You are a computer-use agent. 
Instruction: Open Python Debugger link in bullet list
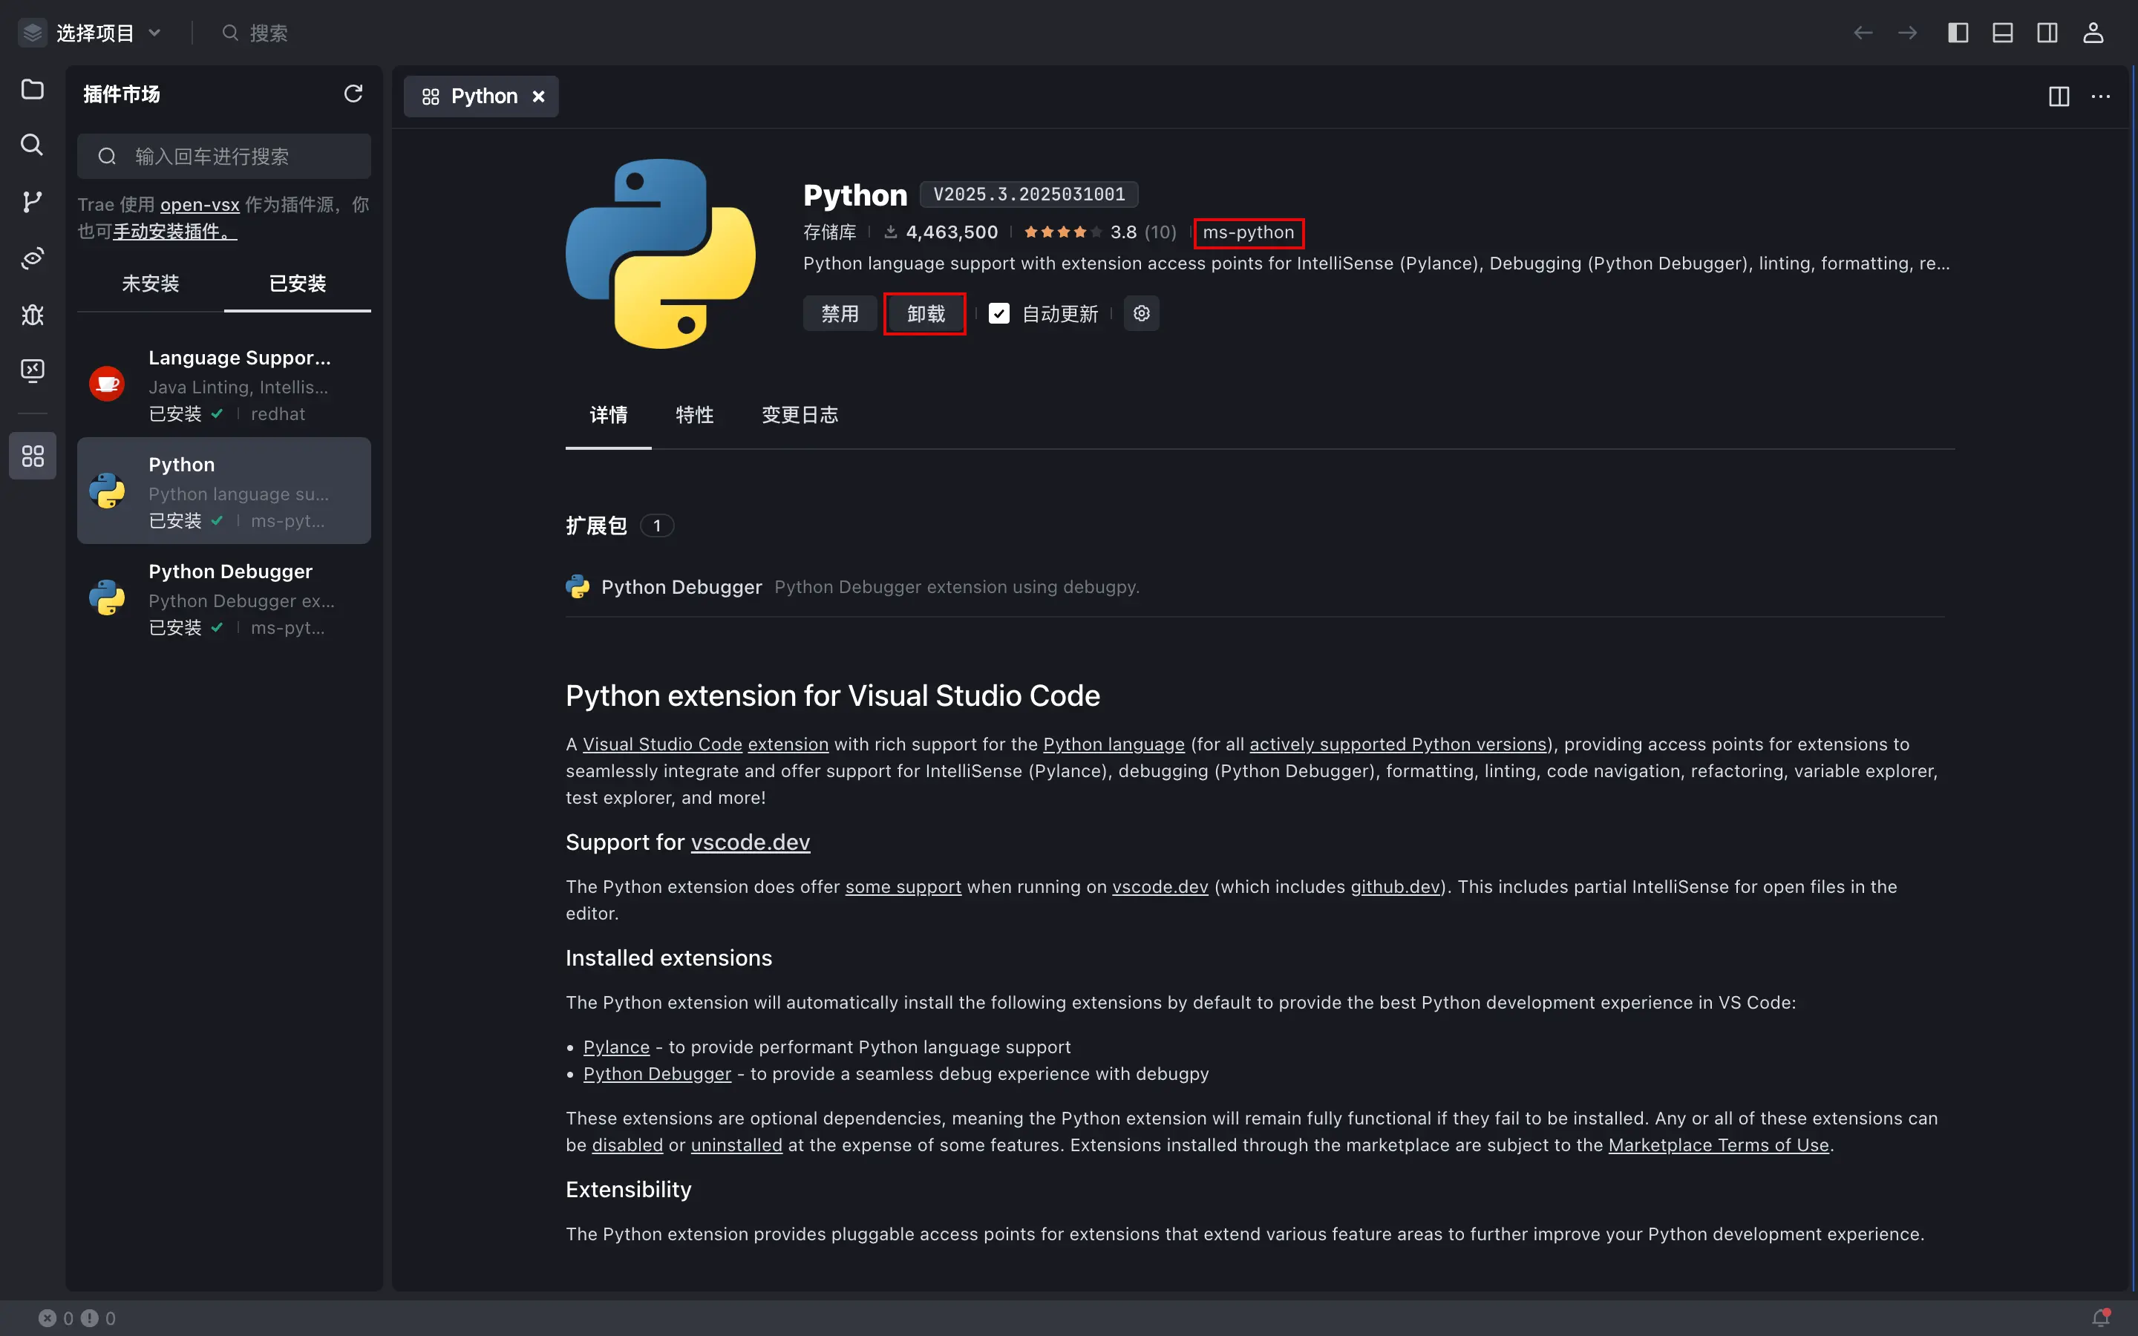coord(657,1075)
